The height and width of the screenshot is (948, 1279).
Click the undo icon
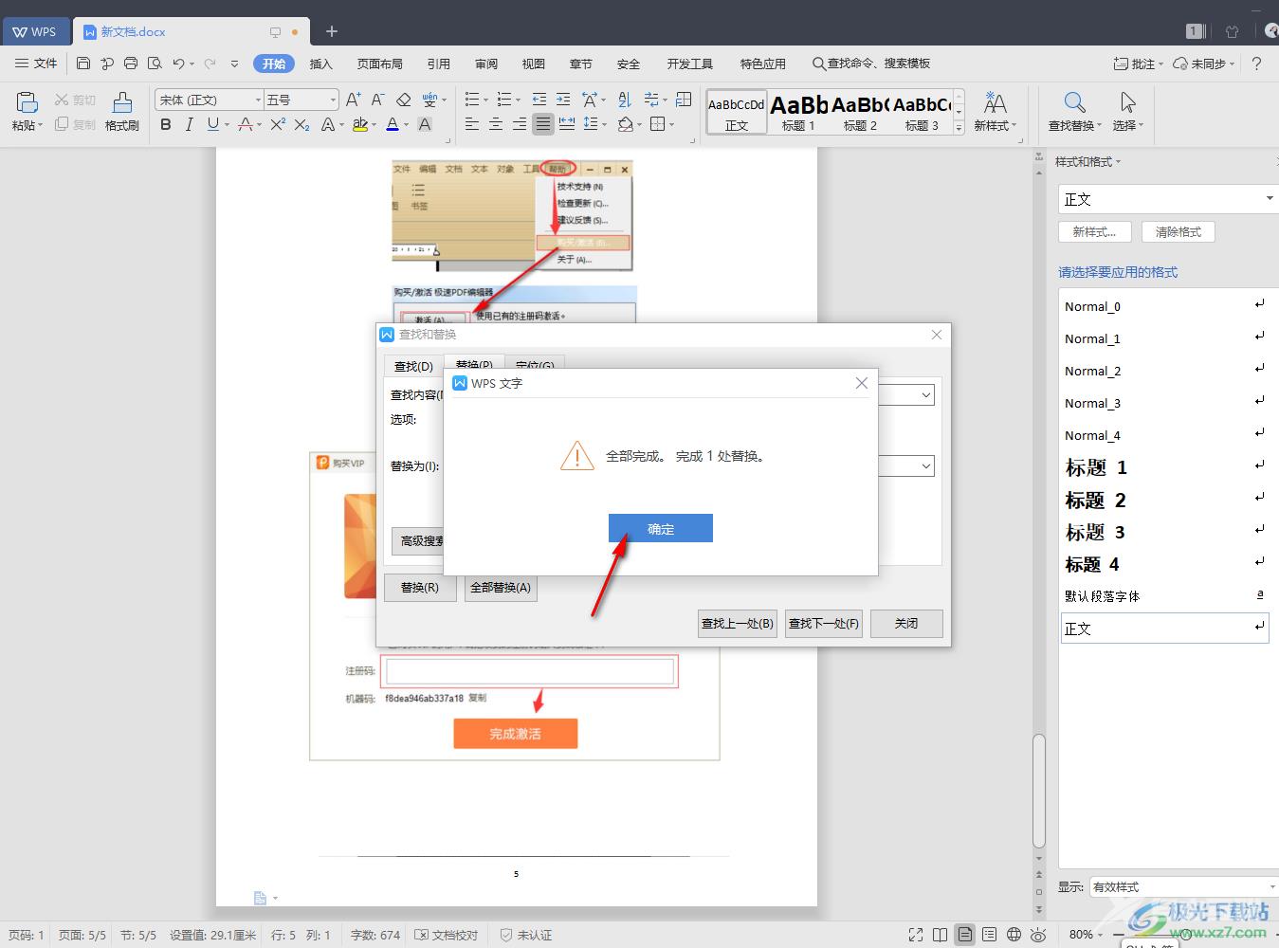[x=178, y=64]
